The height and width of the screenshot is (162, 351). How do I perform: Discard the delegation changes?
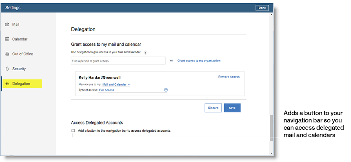coord(213,108)
